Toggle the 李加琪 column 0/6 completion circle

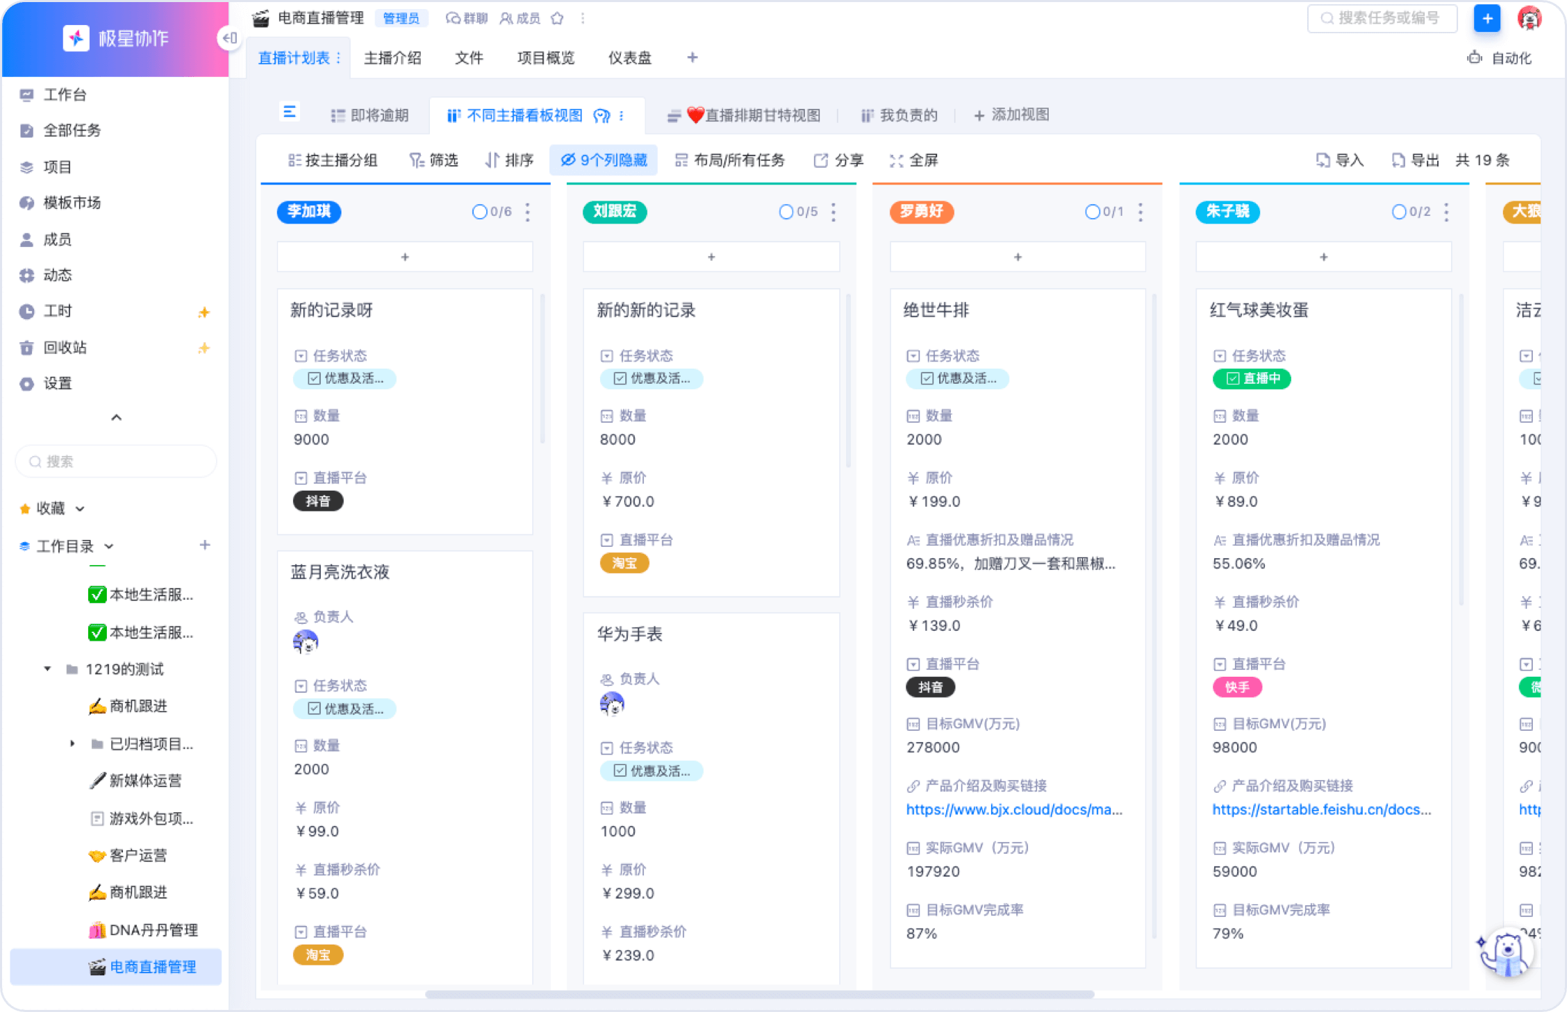(x=479, y=212)
